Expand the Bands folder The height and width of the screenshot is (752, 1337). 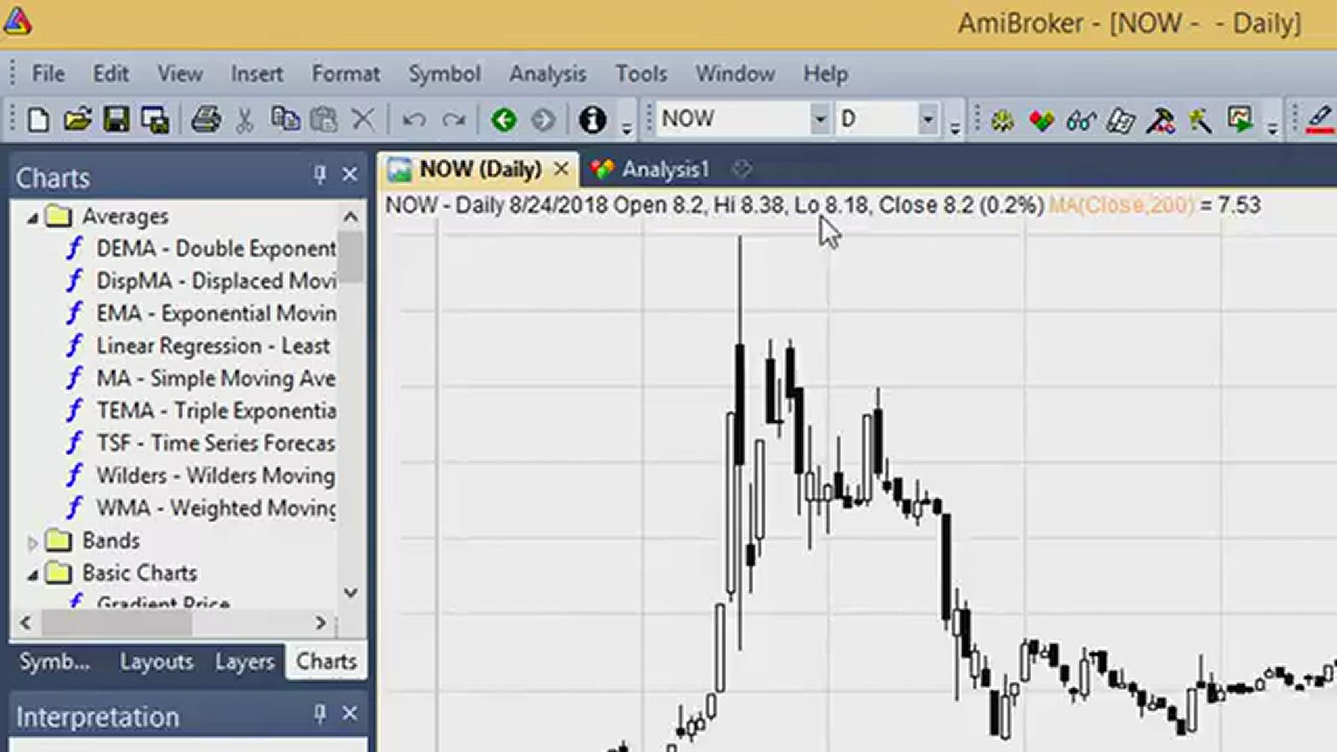[32, 542]
